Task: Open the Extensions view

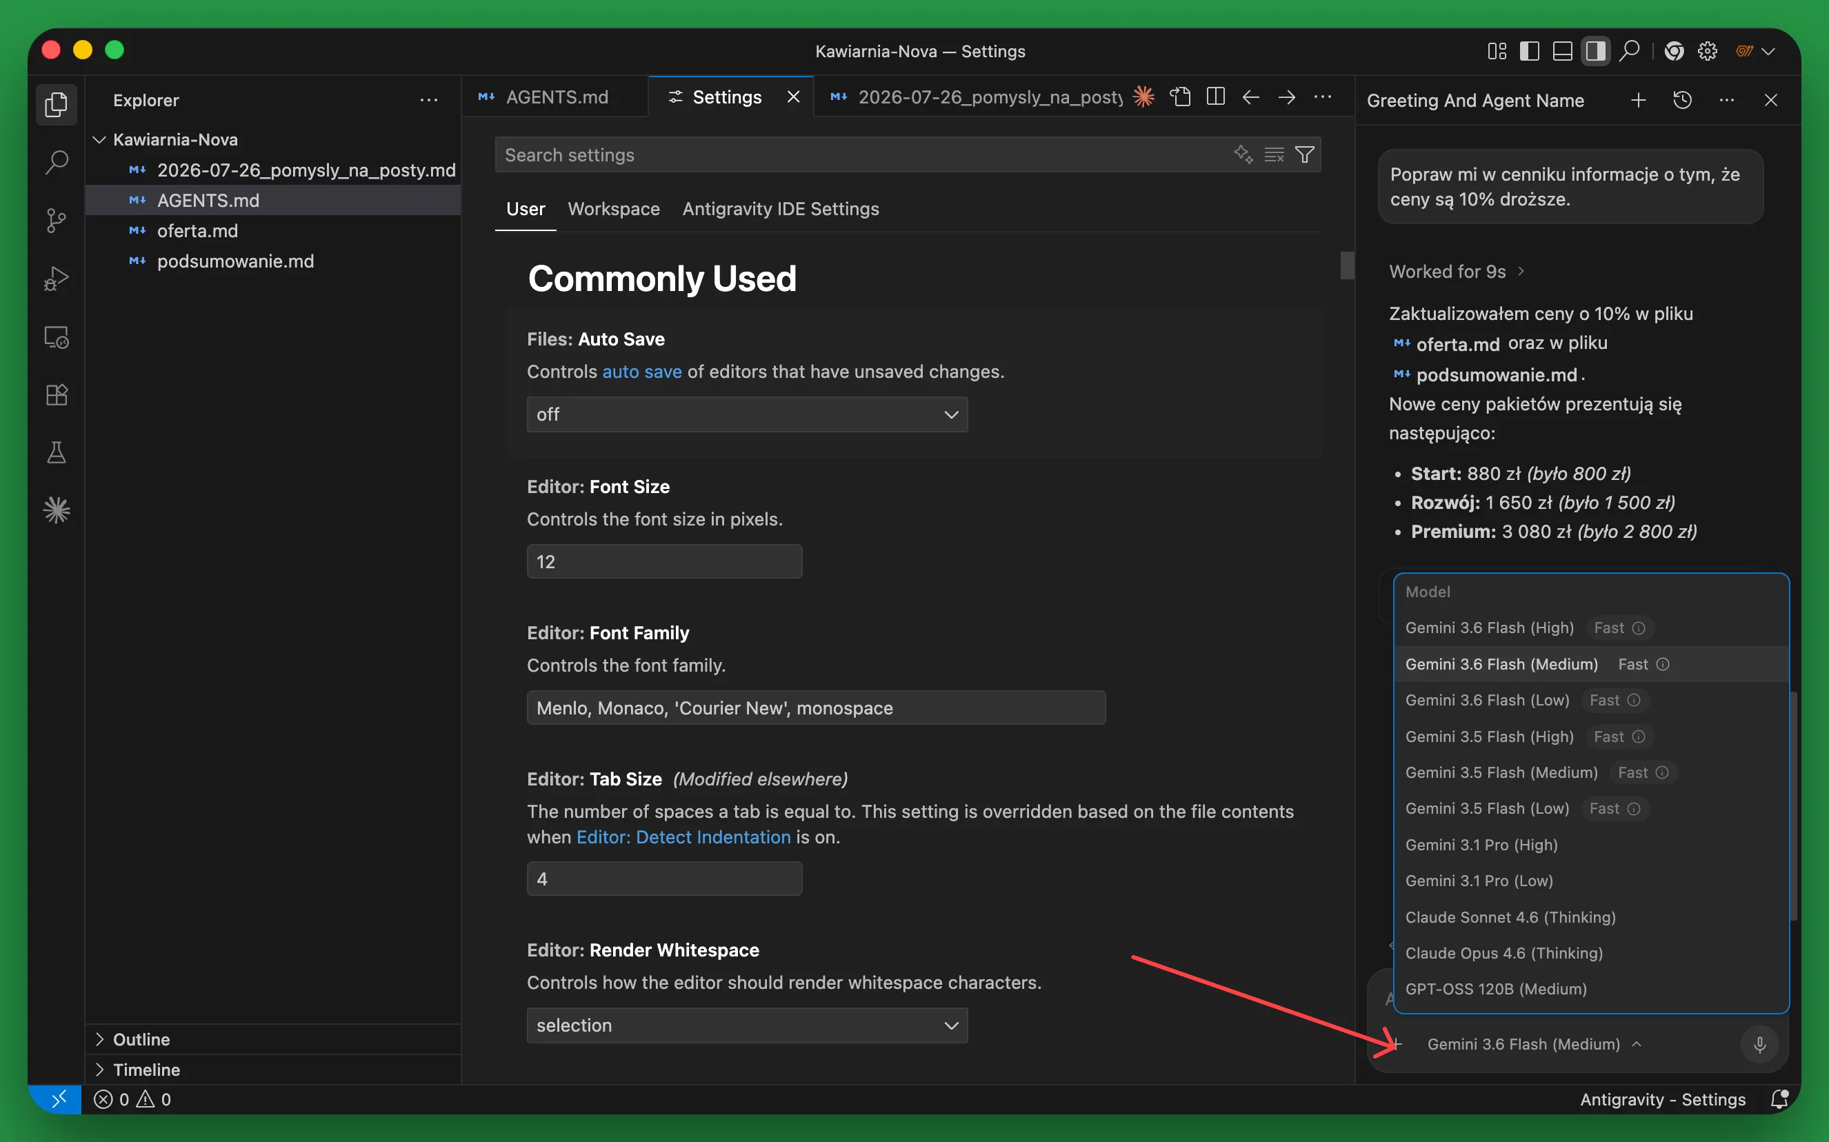Action: [x=56, y=395]
